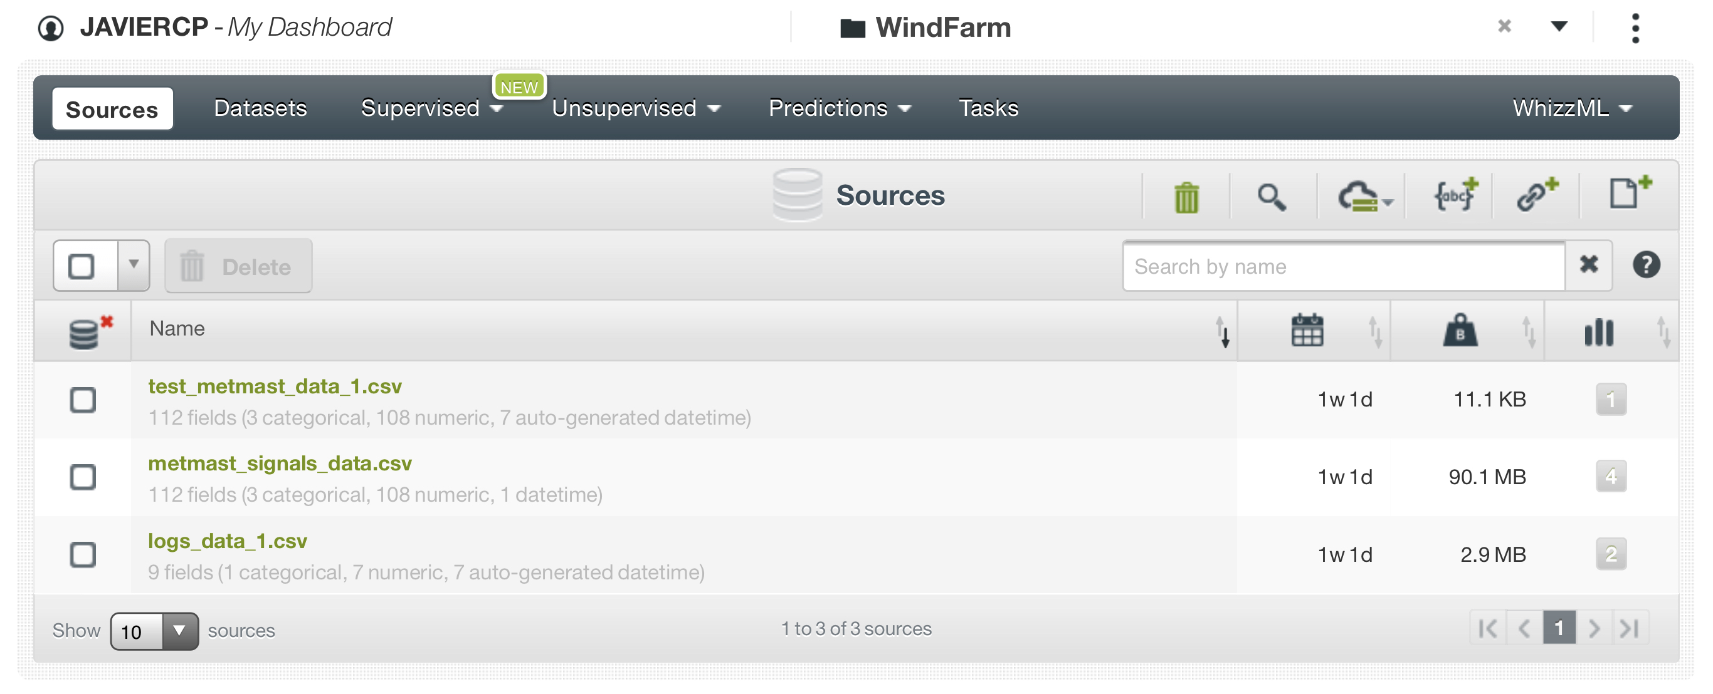Sort sources by calendar date column
1713x694 pixels.
point(1307,331)
